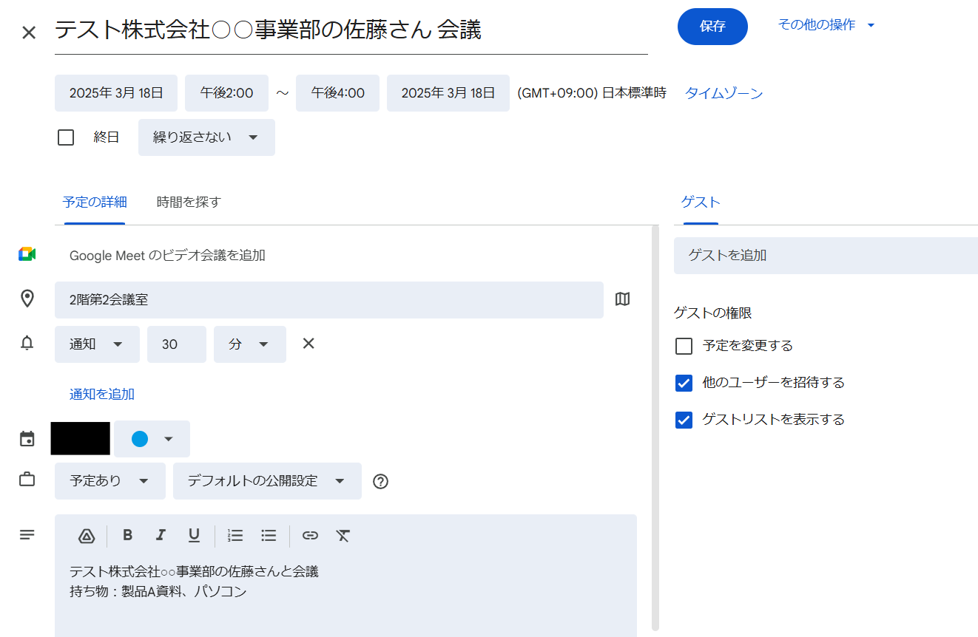Open the 繰り返さない recurrence dropdown
The height and width of the screenshot is (637, 978).
tap(206, 137)
